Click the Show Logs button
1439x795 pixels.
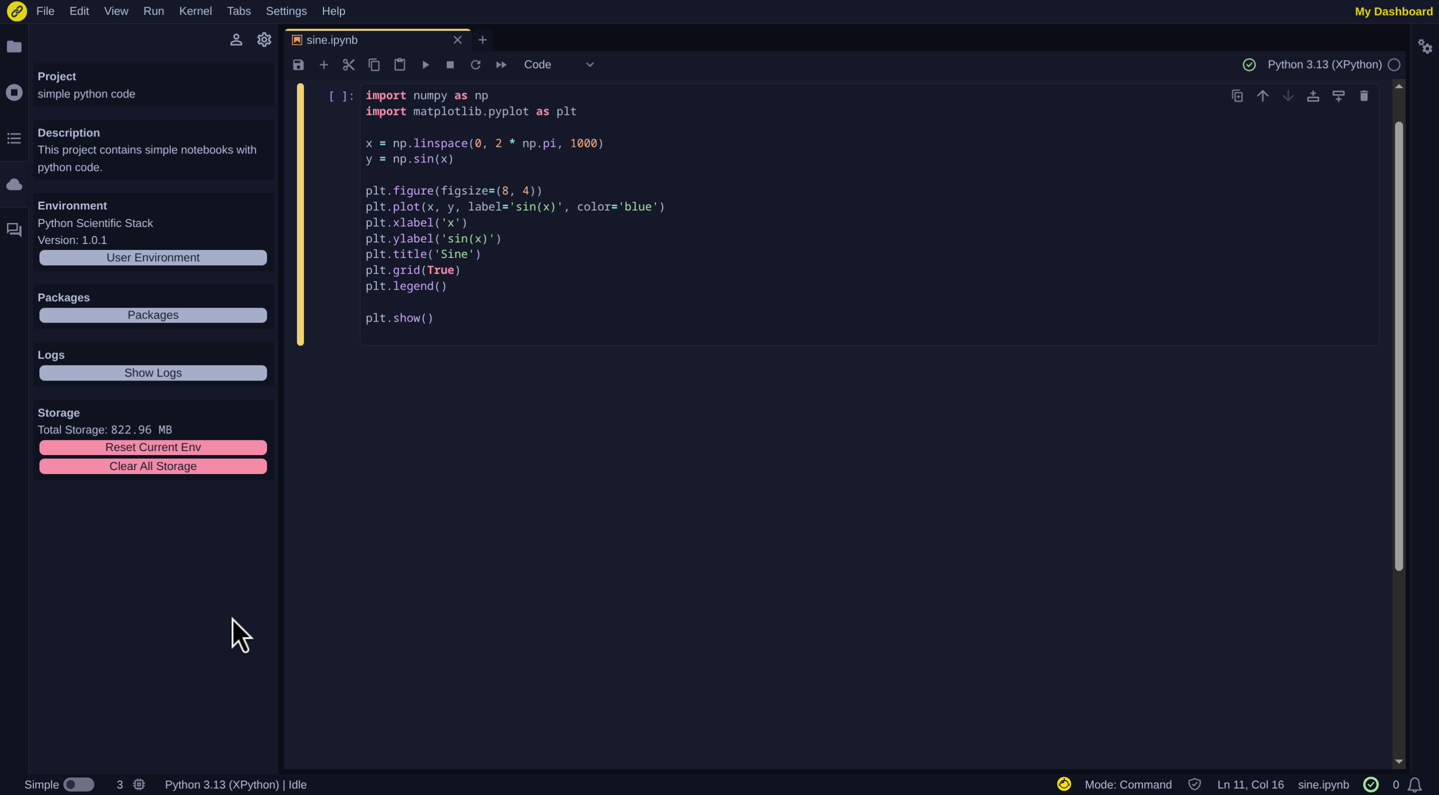coord(152,372)
